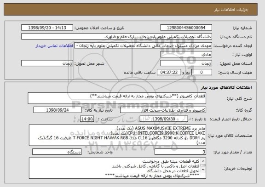Click the label واحد شمارش
This screenshot has width=265, height=187.
(100, 152)
